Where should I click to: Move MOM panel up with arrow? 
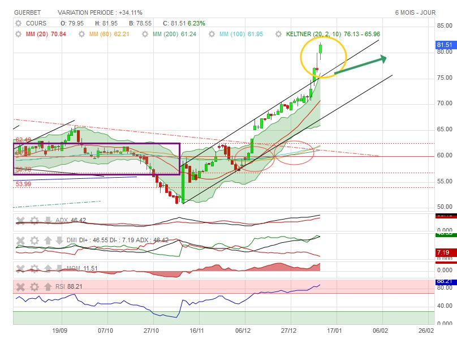[48, 269]
